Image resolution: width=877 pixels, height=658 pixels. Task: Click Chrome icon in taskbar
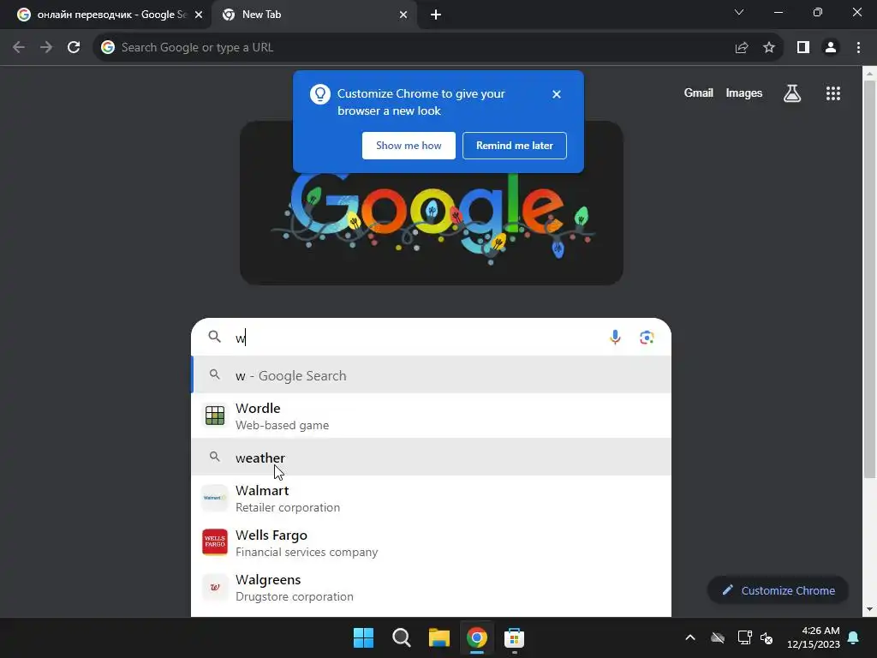[476, 637]
